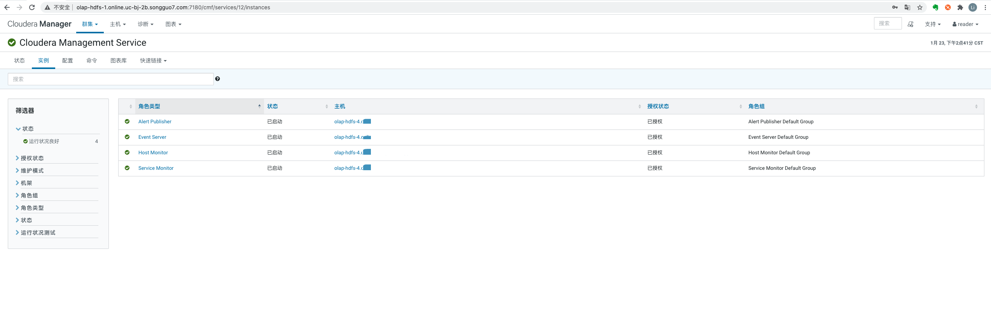Go back with browser back arrow

[7, 7]
